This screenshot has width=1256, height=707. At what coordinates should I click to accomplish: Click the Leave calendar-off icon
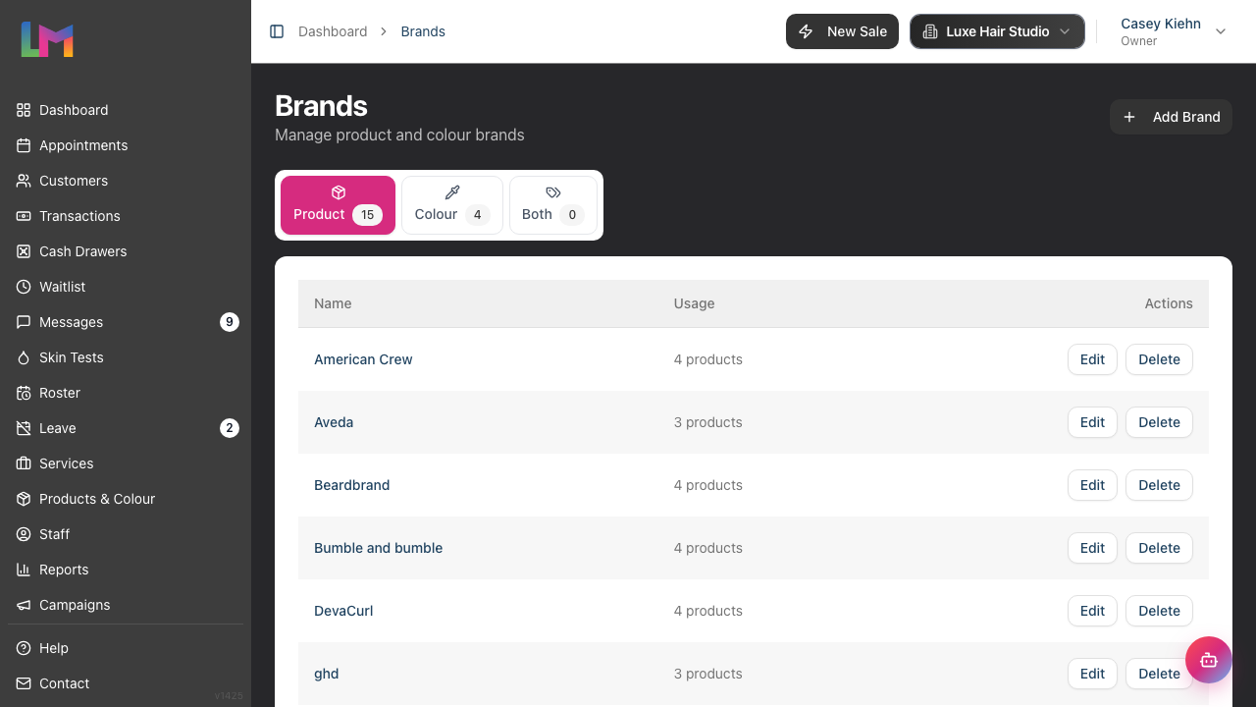[x=24, y=428]
